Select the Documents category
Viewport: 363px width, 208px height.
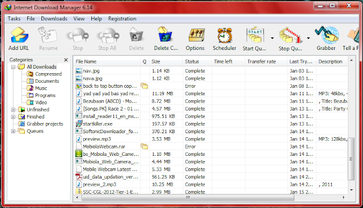(x=43, y=81)
